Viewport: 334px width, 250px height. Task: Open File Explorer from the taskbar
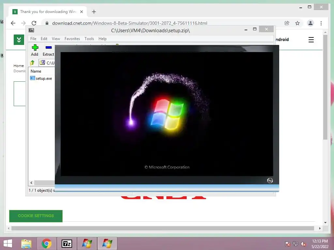coord(26,243)
